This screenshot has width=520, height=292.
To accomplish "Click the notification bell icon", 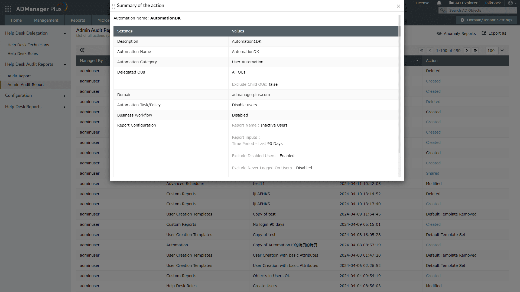I will tap(439, 3).
